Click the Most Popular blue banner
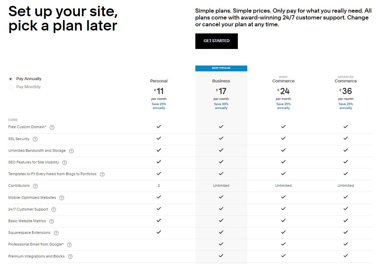Viewport: 379px width, 264px height. coord(221,68)
